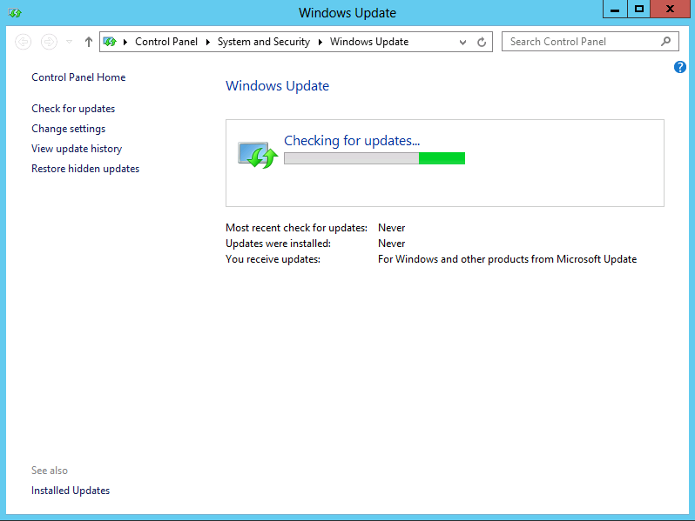
Task: Click the Windows Update page heading
Action: (x=278, y=86)
